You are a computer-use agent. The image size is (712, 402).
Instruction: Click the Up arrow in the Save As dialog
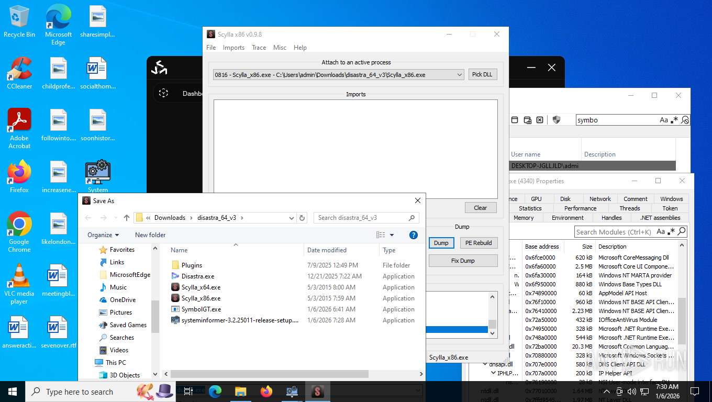127,218
